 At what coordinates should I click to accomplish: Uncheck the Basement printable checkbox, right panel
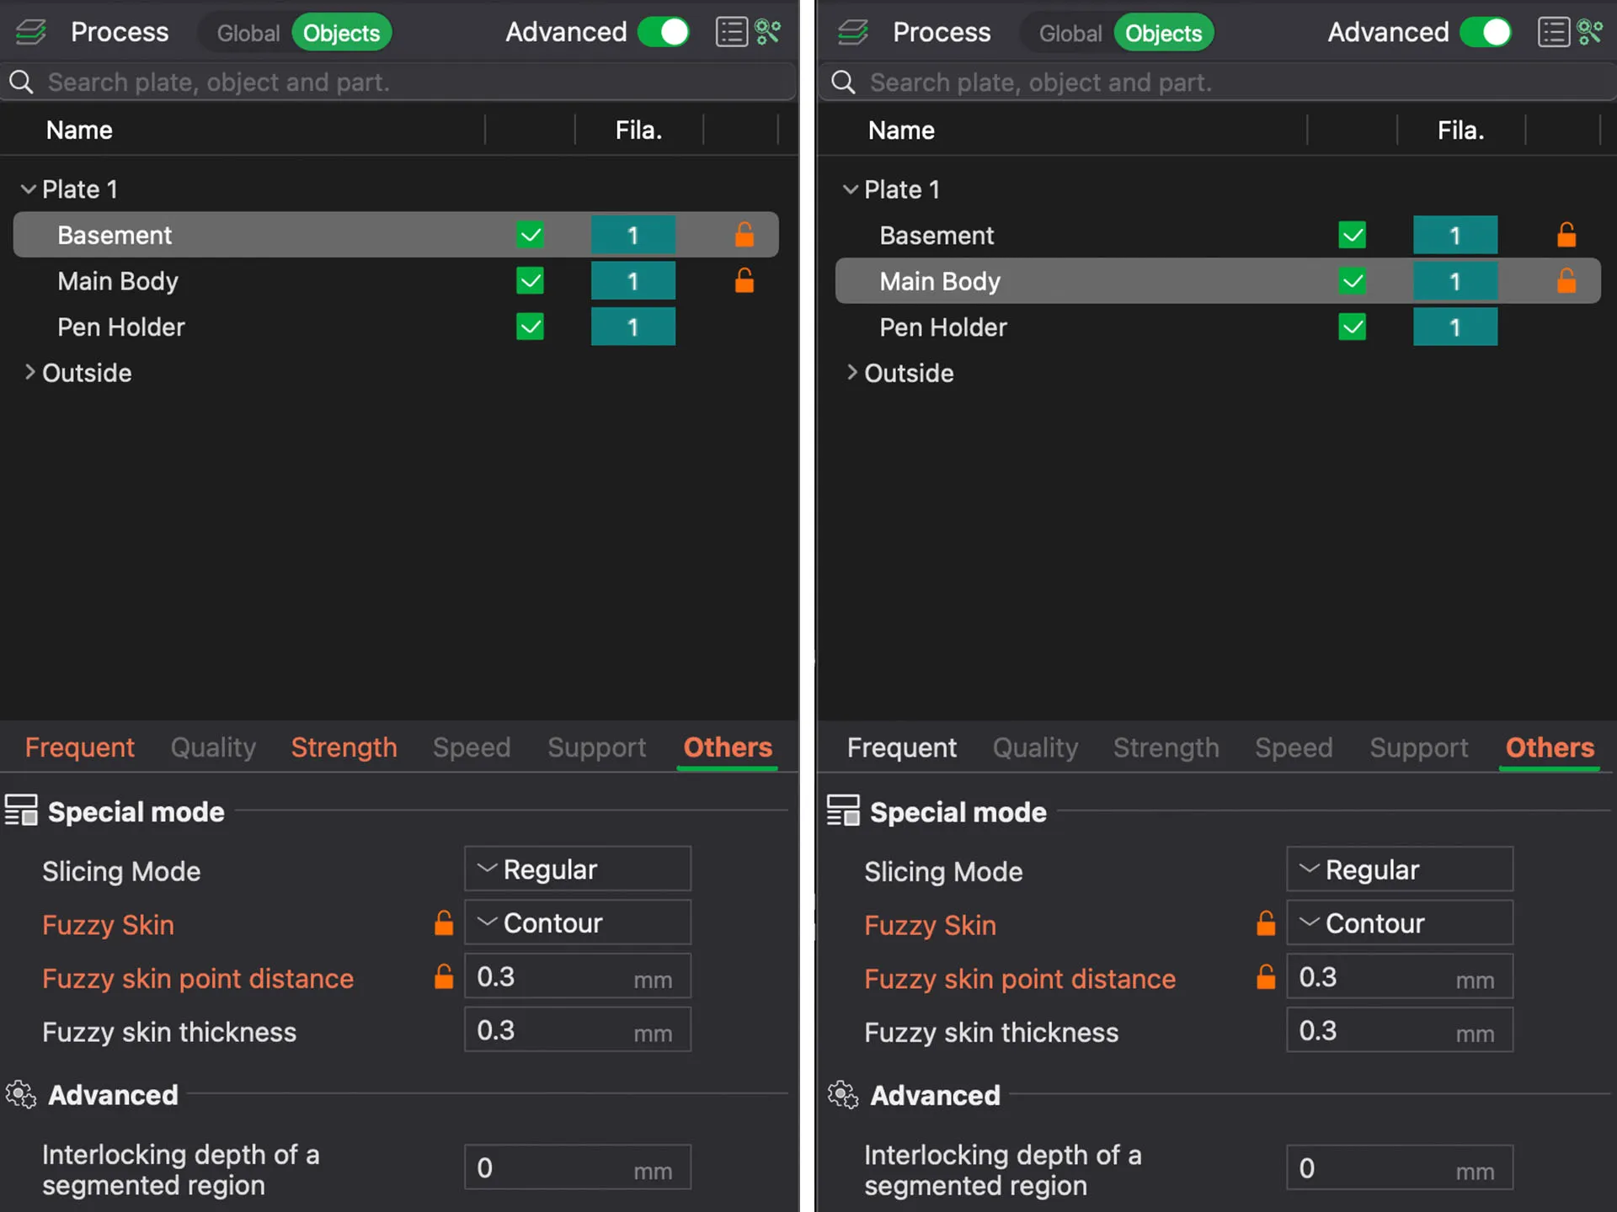[1352, 235]
